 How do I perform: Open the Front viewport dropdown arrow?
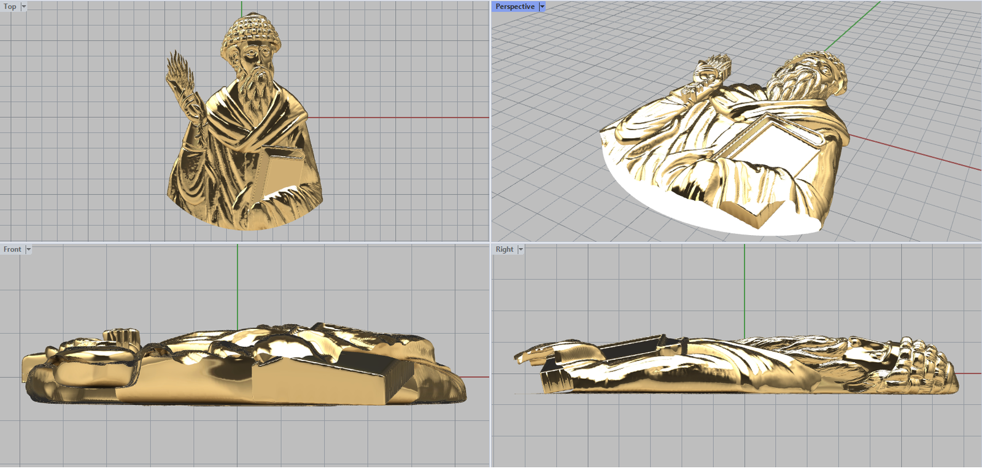(x=28, y=249)
